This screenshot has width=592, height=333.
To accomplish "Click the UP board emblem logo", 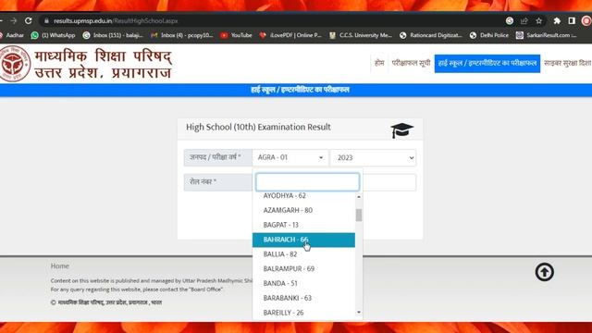I will [15, 64].
